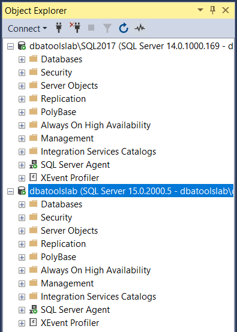Expand Replication under the 15.0.2000.5 server
The width and height of the screenshot is (237, 332).
[22, 244]
